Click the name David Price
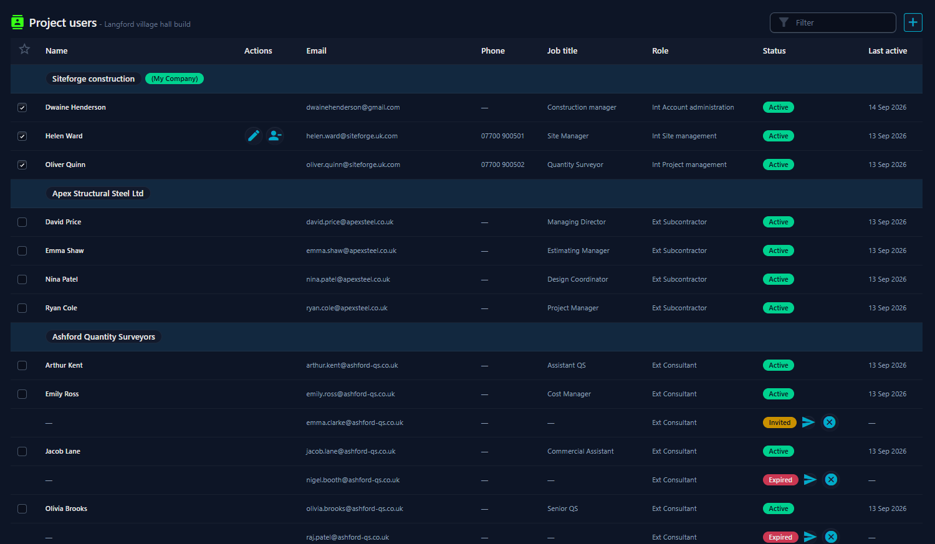This screenshot has width=935, height=544. (63, 222)
